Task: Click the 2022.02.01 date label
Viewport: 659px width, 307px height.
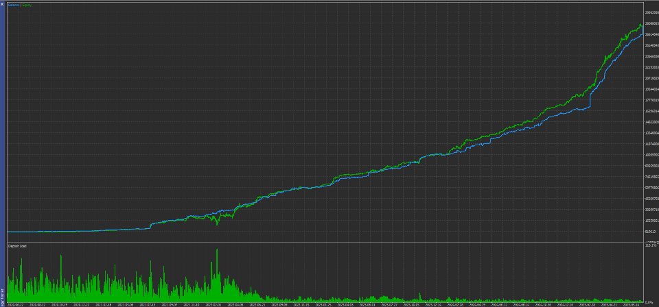Action: point(213,305)
